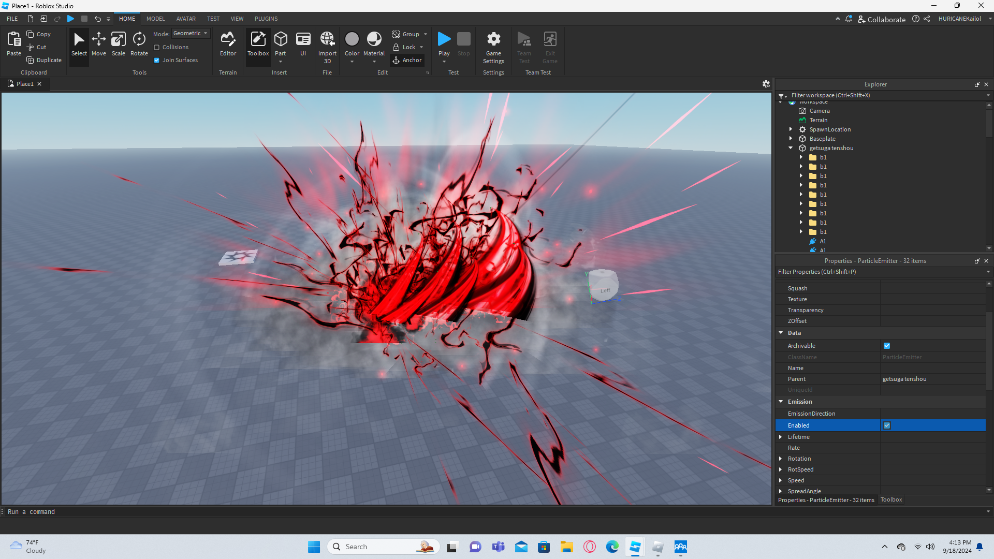Enable the Collisions checkbox

click(157, 47)
